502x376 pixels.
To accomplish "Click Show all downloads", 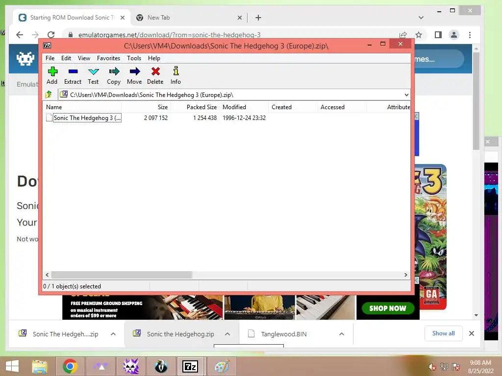I will coord(443,333).
